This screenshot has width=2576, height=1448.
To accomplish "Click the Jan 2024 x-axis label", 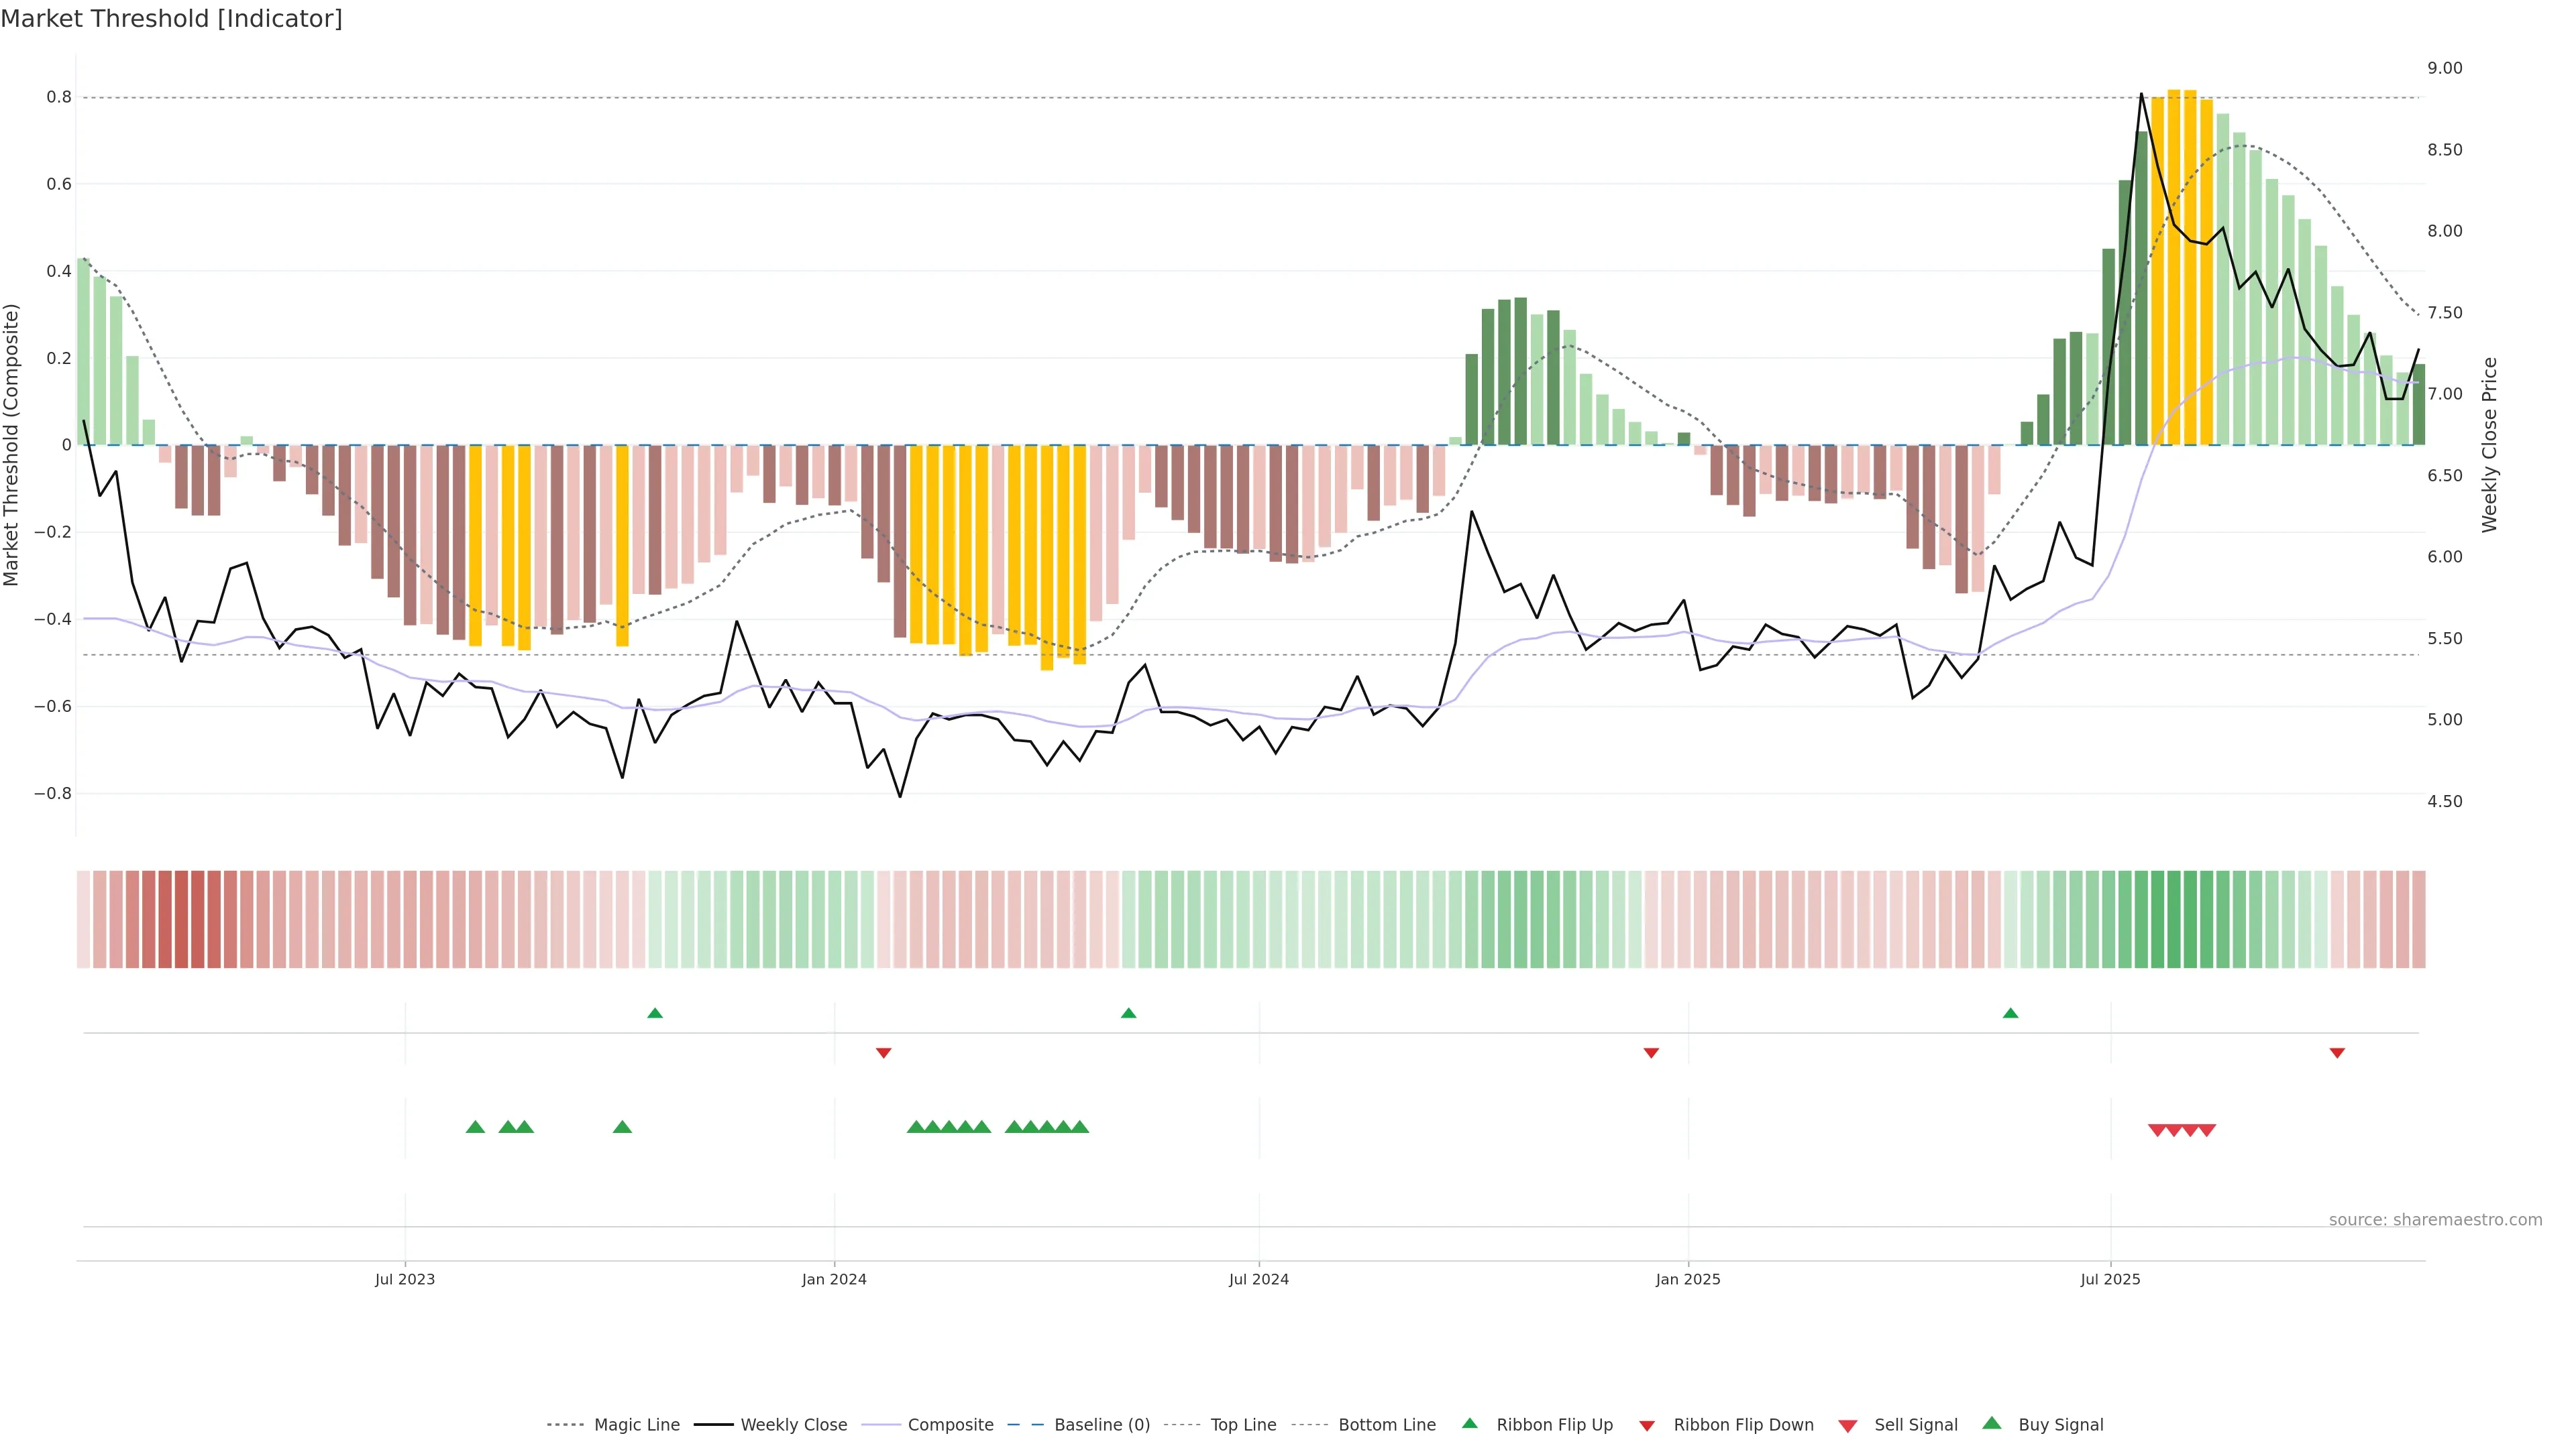I will point(834,1279).
